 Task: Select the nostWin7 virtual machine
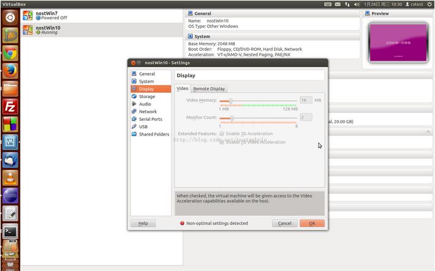[x=102, y=15]
